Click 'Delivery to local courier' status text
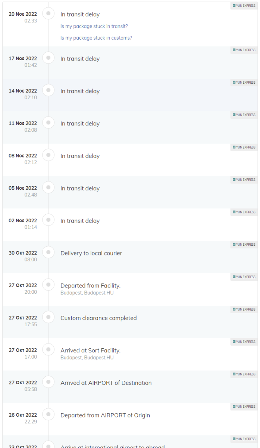 pyautogui.click(x=91, y=253)
